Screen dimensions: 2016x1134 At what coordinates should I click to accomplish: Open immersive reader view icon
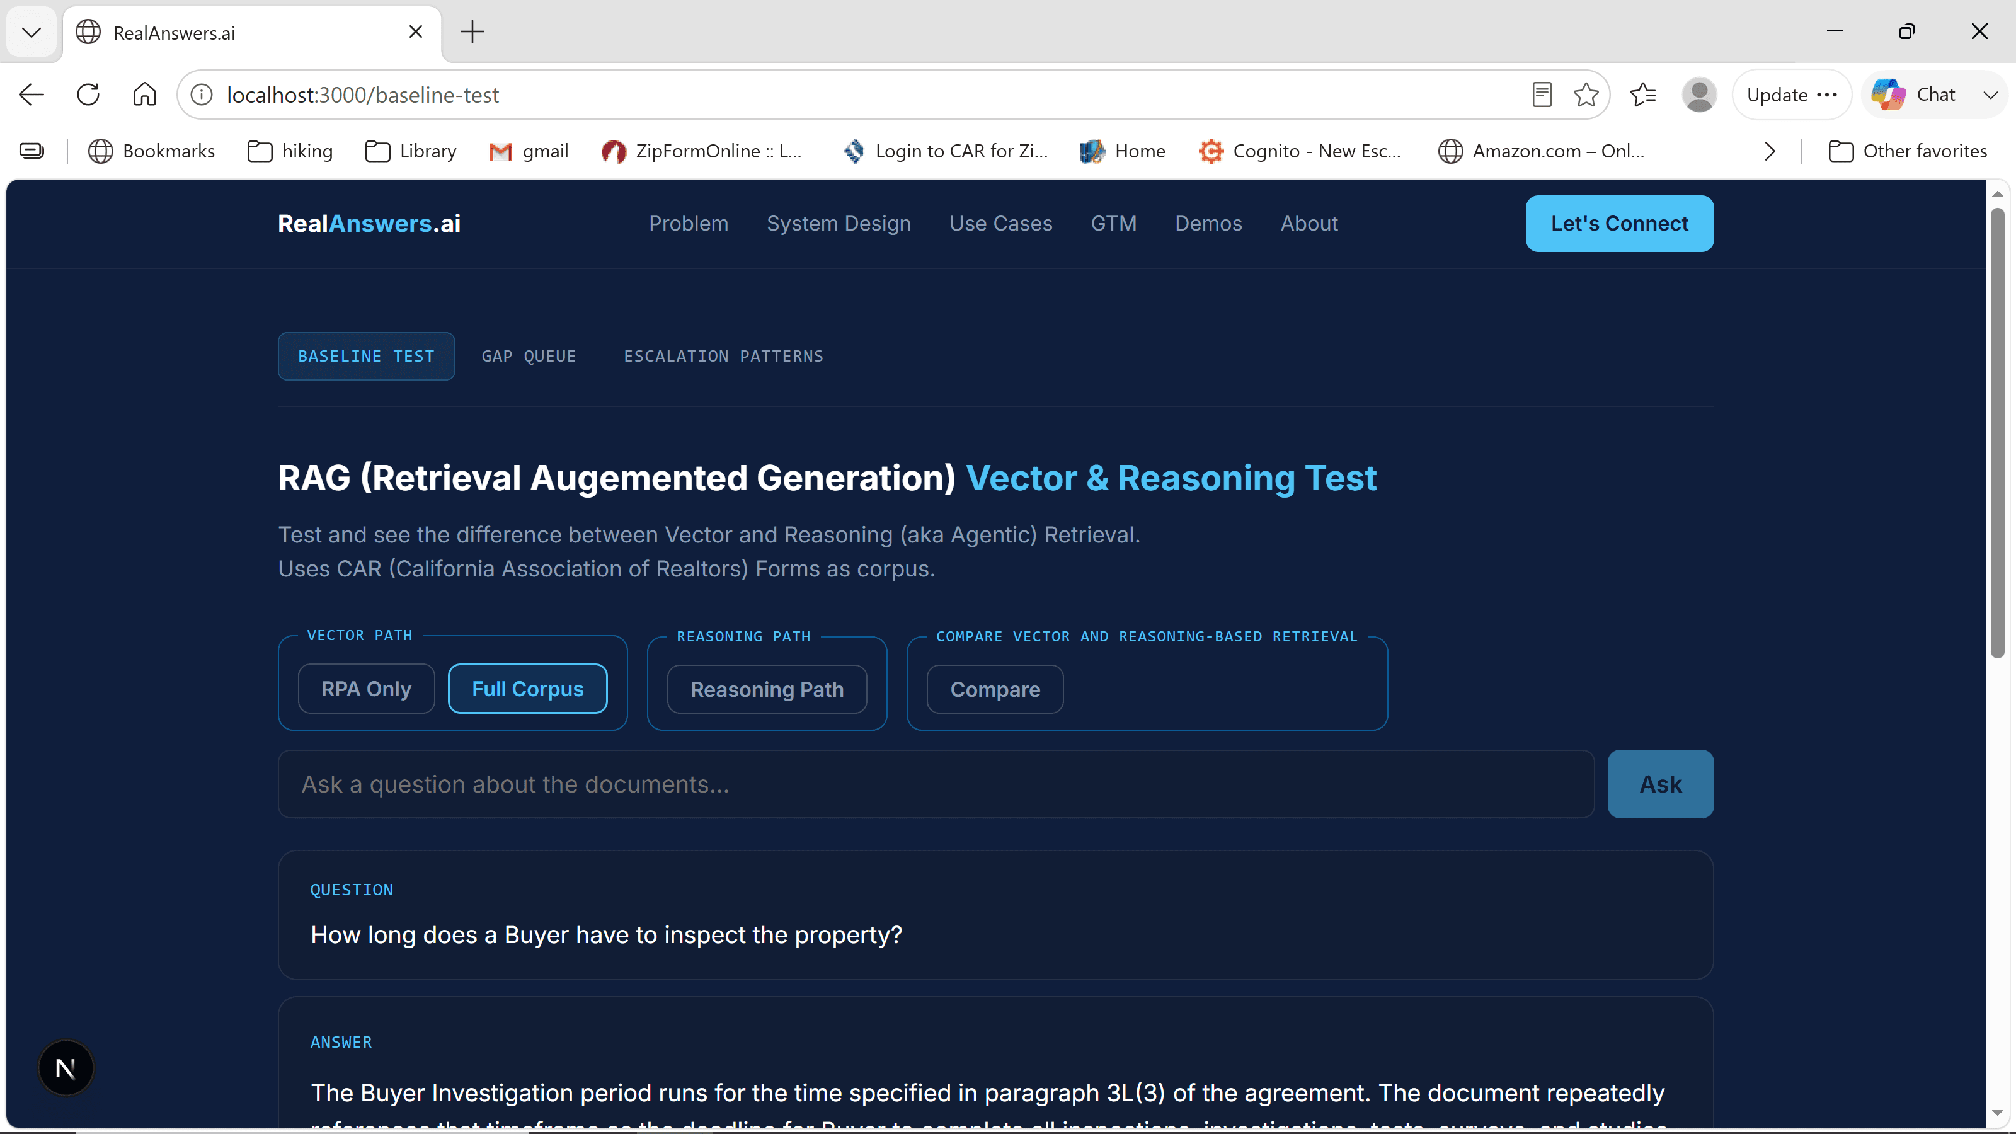(x=1542, y=94)
